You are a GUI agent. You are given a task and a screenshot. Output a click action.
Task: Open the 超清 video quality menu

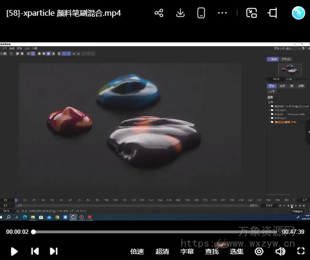[162, 251]
